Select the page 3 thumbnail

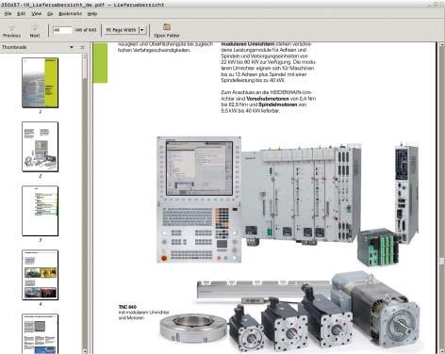[x=40, y=211]
